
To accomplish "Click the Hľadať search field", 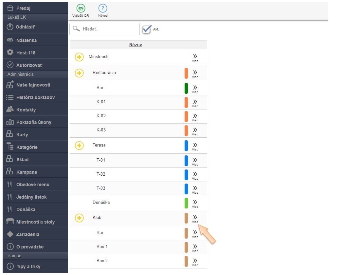I will click(x=110, y=29).
